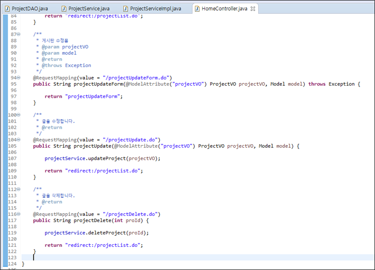Click the redirect string on line 109
Image resolution: width=375 pixels, height=270 pixels.
[103, 171]
